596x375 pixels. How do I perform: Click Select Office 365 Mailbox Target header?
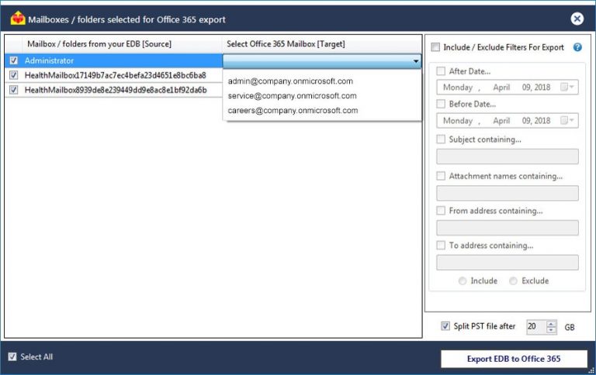(x=286, y=44)
